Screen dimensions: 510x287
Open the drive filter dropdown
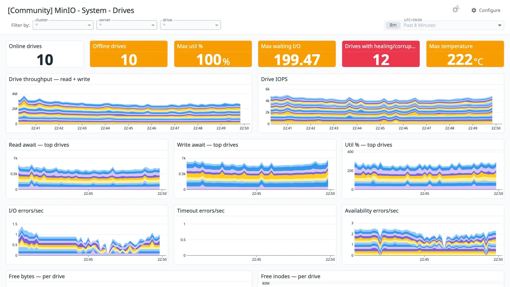pyautogui.click(x=190, y=25)
